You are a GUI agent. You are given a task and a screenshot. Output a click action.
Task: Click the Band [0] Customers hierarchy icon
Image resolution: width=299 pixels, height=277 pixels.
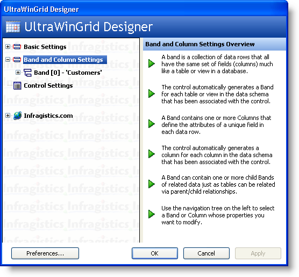click(27, 73)
